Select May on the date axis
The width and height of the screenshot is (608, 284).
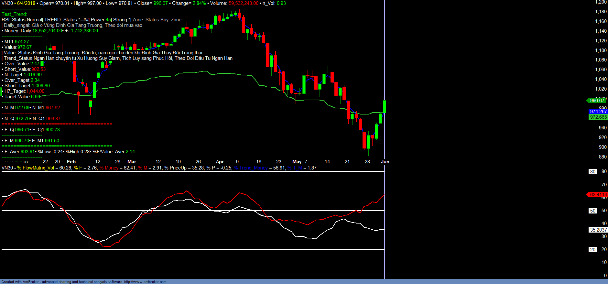tap(297, 162)
